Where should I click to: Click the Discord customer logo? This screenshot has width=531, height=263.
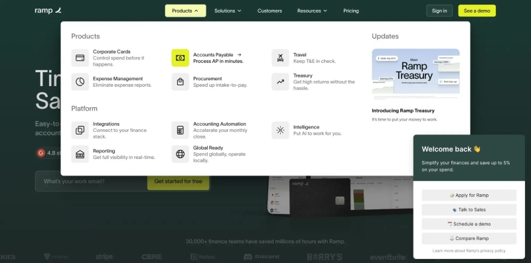coord(262,257)
